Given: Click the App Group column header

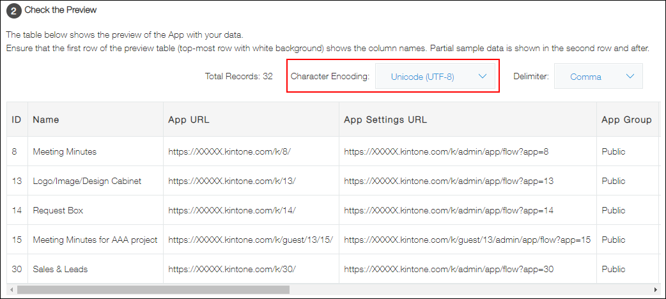Looking at the screenshot, I should click(x=626, y=119).
